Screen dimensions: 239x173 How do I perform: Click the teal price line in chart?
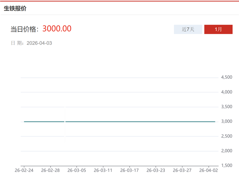(x=141, y=122)
